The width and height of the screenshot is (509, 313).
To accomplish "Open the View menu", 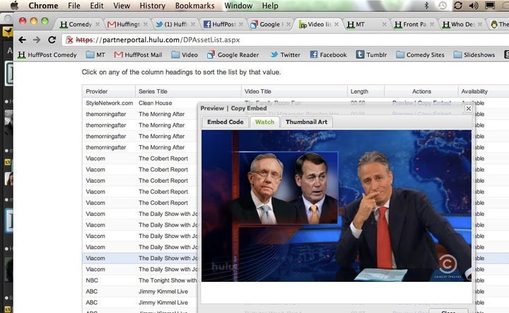I will click(122, 6).
